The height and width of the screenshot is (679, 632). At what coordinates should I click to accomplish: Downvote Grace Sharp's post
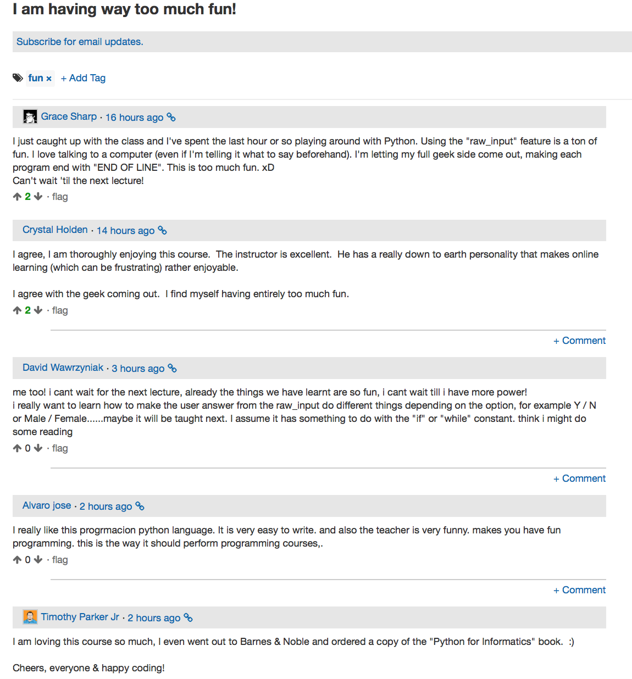coord(38,197)
